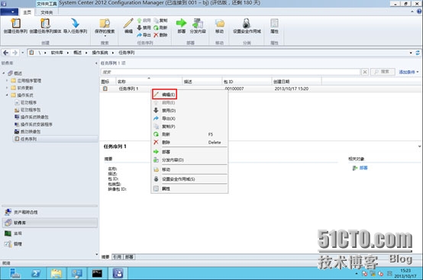Click ribbon 删除 red X button
Viewport: 423px width, 280px height.
160,35
